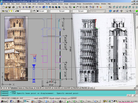Switch to the Work-FLR layout tab
138x103 pixels.
48,88
